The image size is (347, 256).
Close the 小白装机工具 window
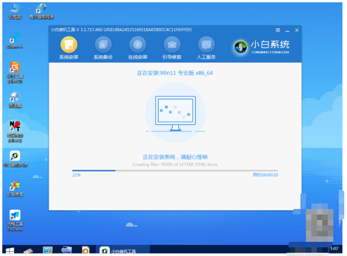pyautogui.click(x=297, y=30)
